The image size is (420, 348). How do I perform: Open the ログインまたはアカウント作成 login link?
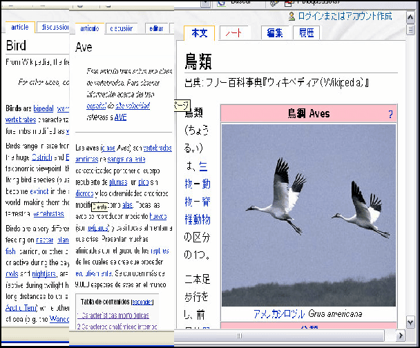345,16
